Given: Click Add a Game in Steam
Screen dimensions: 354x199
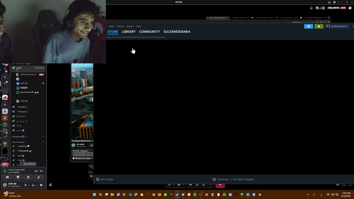Looking at the screenshot, I should click(105, 179).
